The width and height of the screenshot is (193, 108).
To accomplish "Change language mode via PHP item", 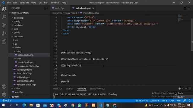I will [x=179, y=101].
